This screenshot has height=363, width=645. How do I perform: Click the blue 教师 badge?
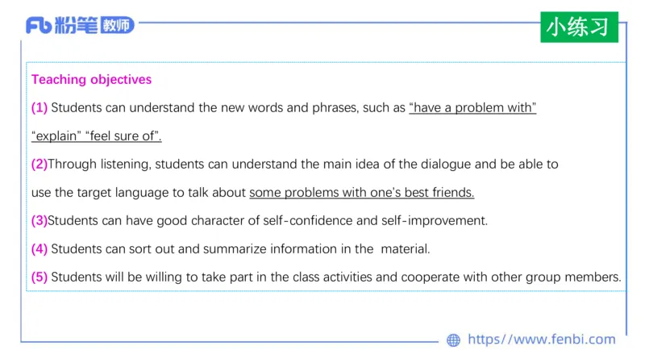click(x=117, y=25)
